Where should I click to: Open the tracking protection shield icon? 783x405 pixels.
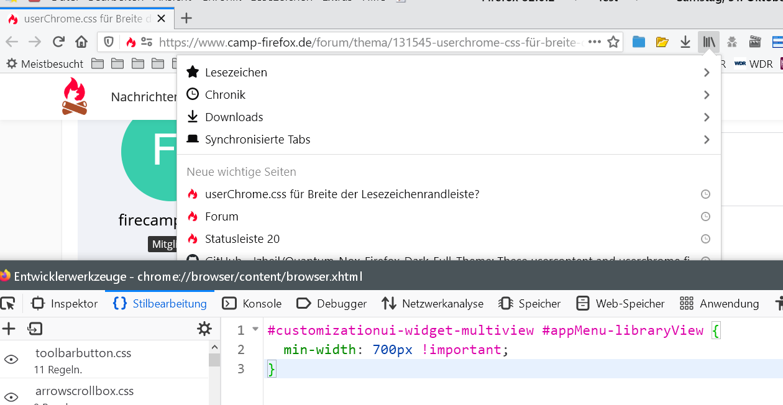pos(109,42)
